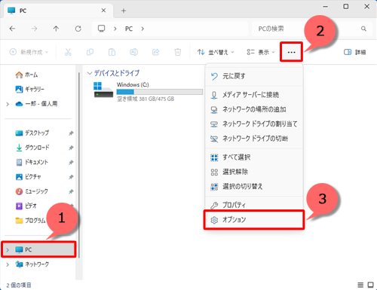
Task: Open the Windows (C:) drive
Action: click(148, 92)
